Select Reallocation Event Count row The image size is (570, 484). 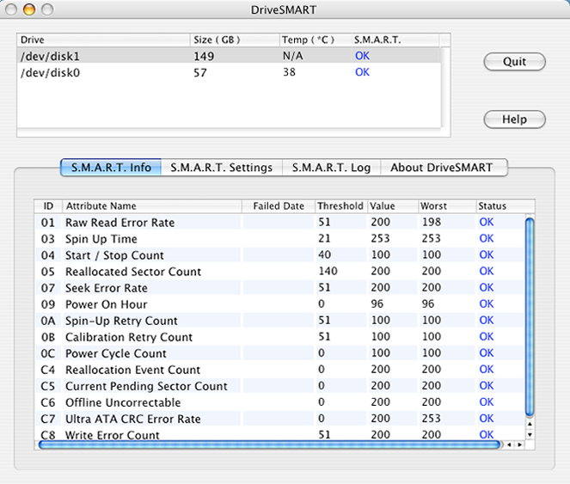coord(279,370)
